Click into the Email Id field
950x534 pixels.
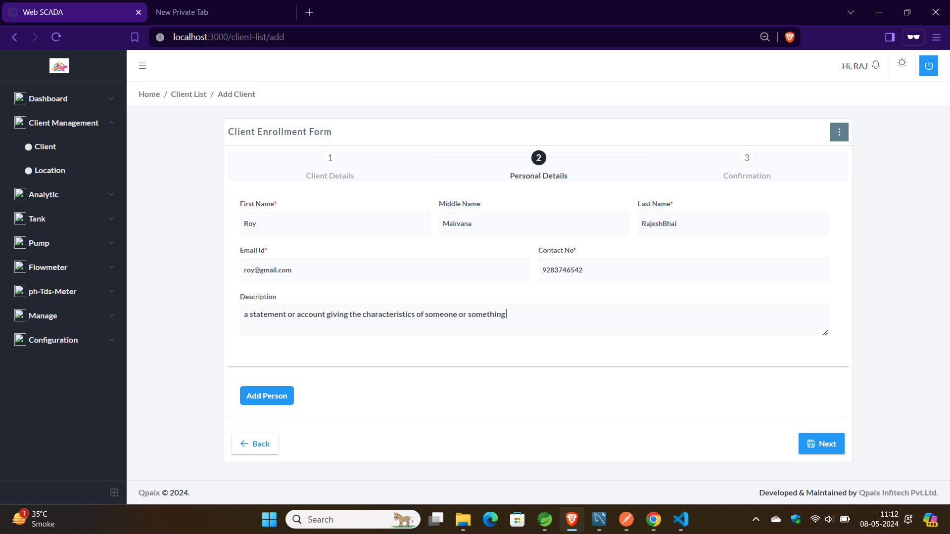coord(384,270)
